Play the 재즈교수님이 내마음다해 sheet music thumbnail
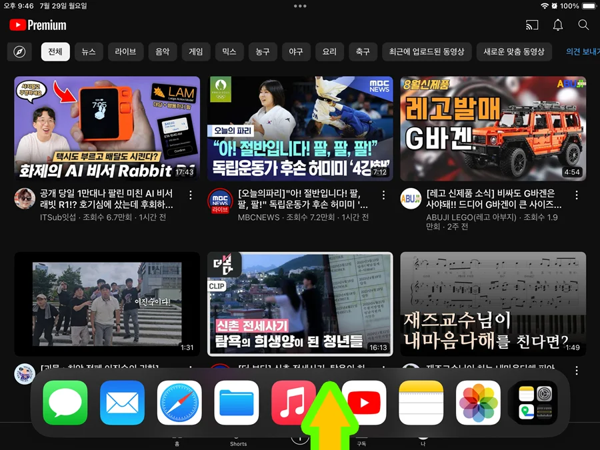The height and width of the screenshot is (450, 600). tap(493, 304)
